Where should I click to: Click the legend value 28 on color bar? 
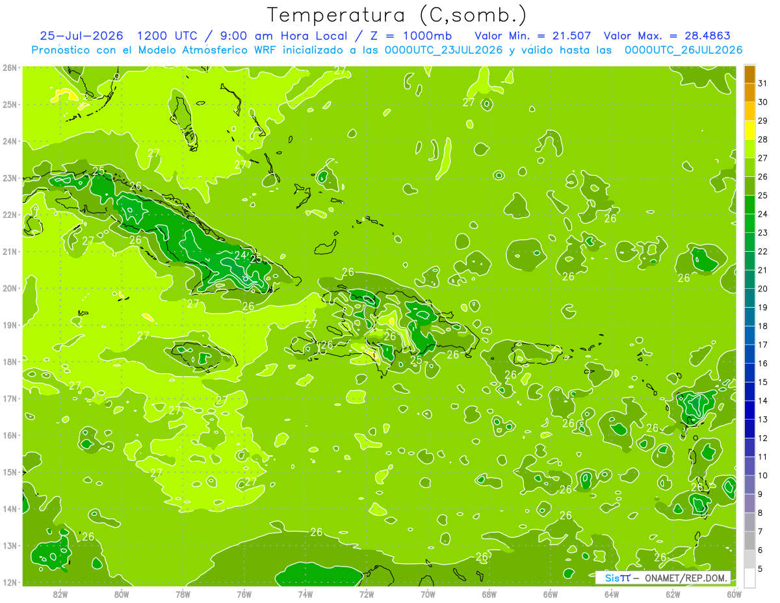coord(763,139)
